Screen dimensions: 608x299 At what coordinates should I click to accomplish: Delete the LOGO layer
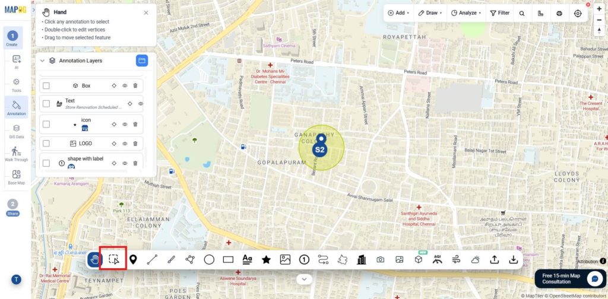(135, 144)
